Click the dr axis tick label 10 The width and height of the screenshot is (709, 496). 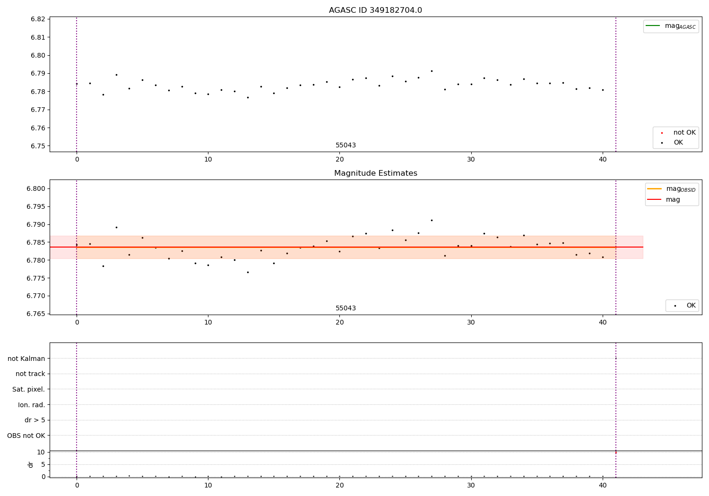coord(41,452)
